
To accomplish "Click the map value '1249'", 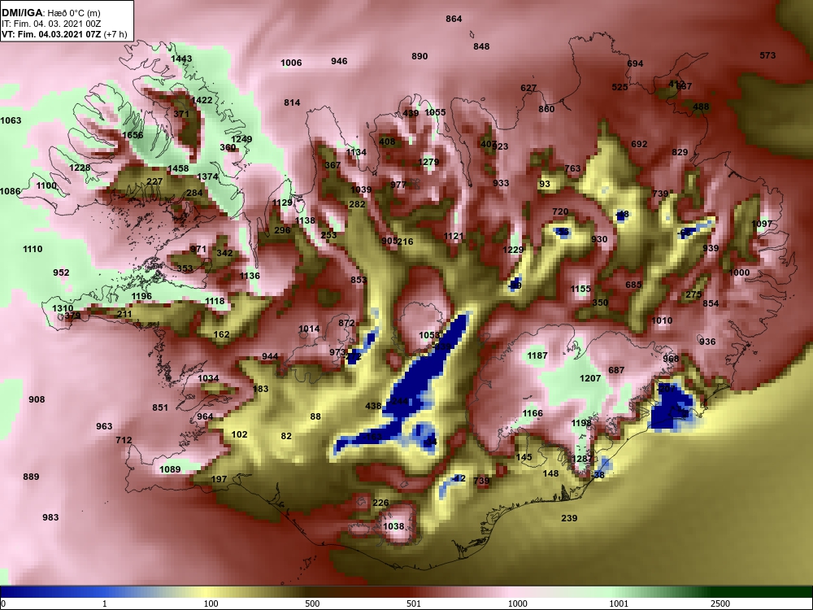I will [241, 139].
